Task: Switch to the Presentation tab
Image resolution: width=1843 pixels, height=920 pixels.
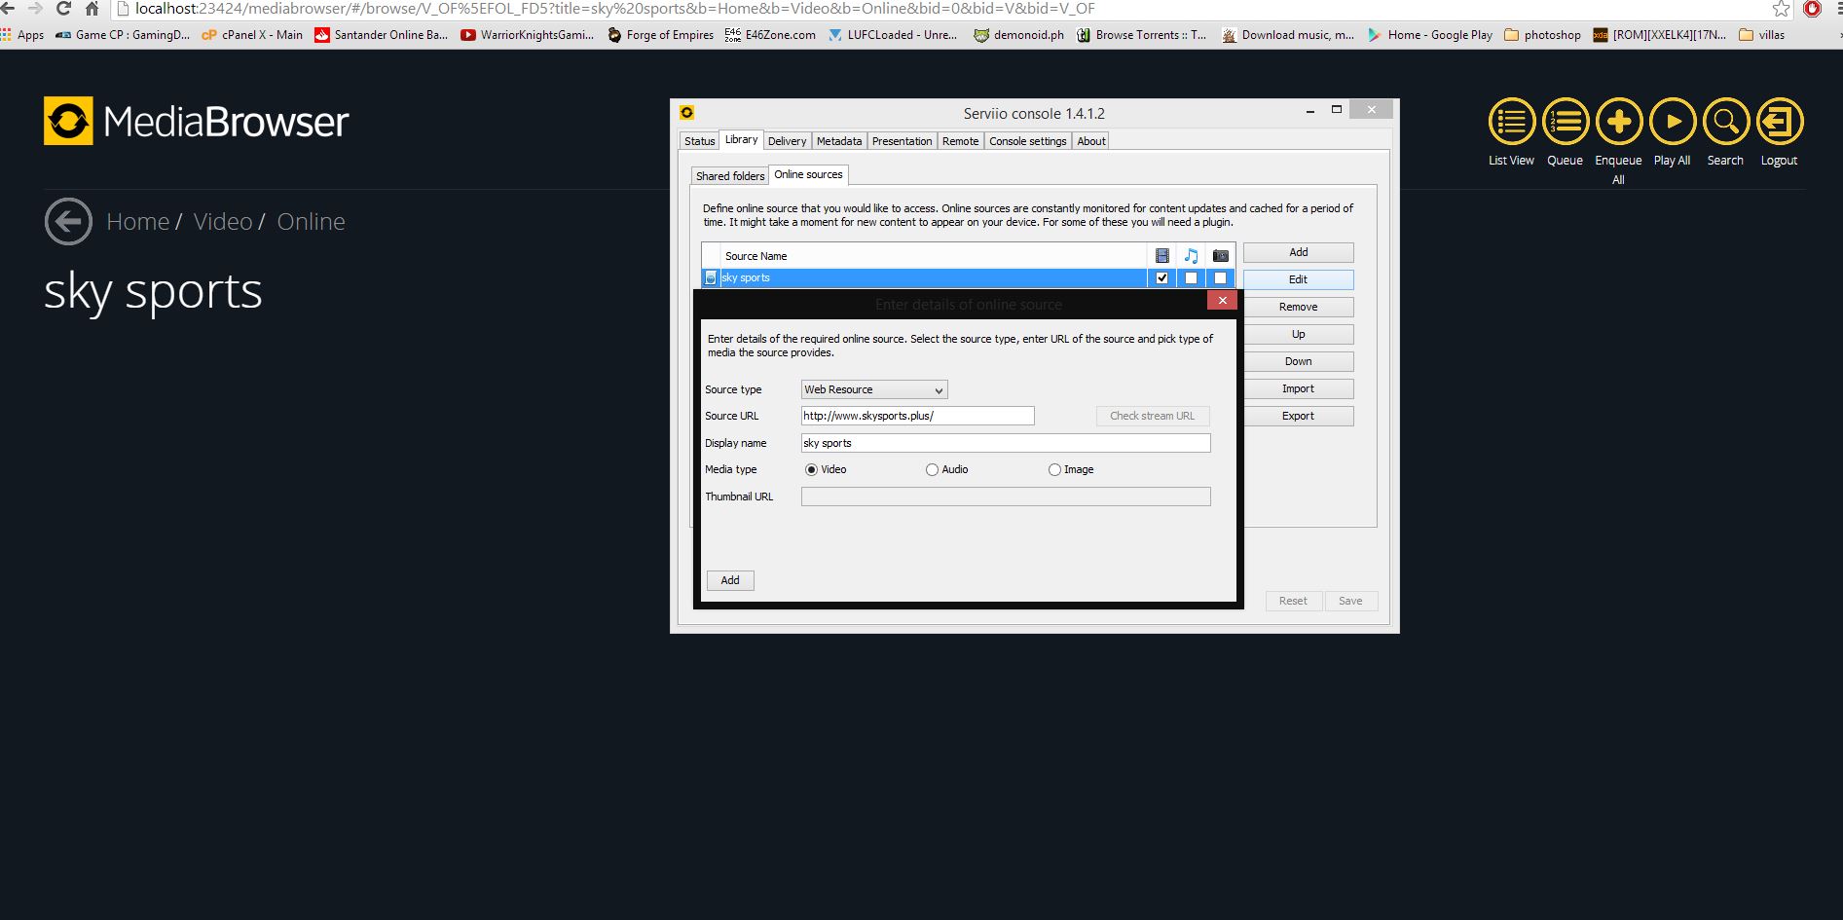Action: 902,141
